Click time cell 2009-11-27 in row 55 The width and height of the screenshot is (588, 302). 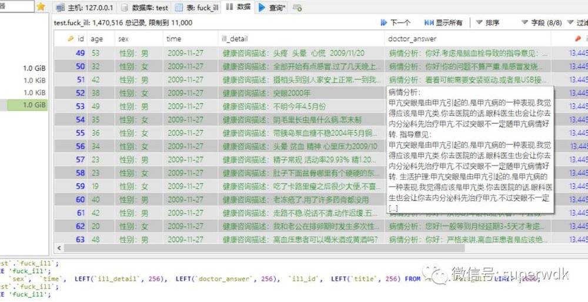(x=191, y=133)
